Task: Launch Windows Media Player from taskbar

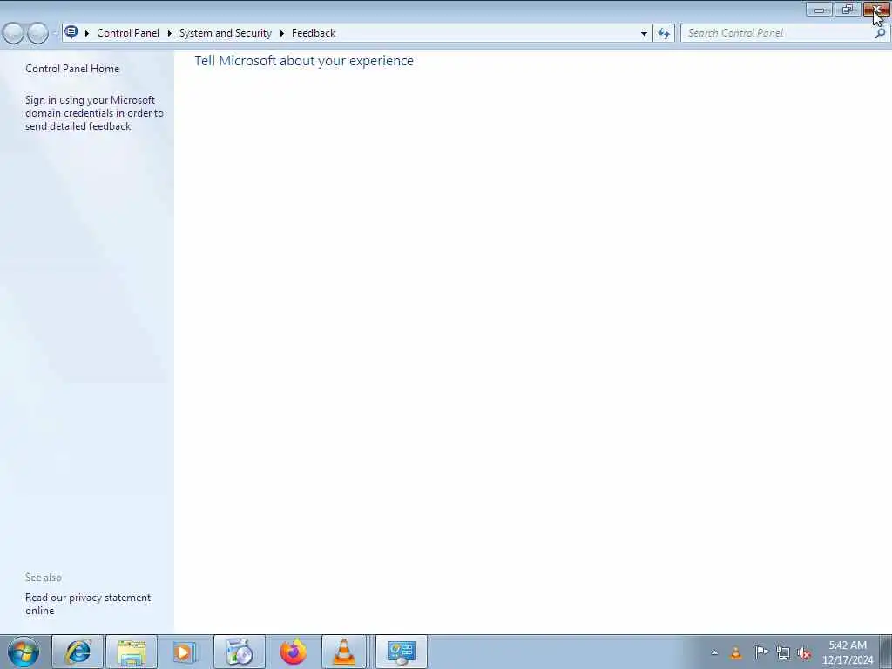Action: (185, 652)
